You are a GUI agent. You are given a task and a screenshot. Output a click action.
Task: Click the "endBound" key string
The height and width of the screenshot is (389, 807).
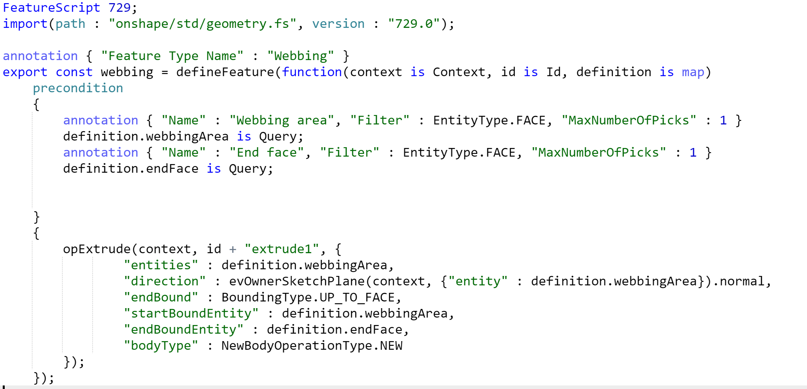tap(161, 297)
